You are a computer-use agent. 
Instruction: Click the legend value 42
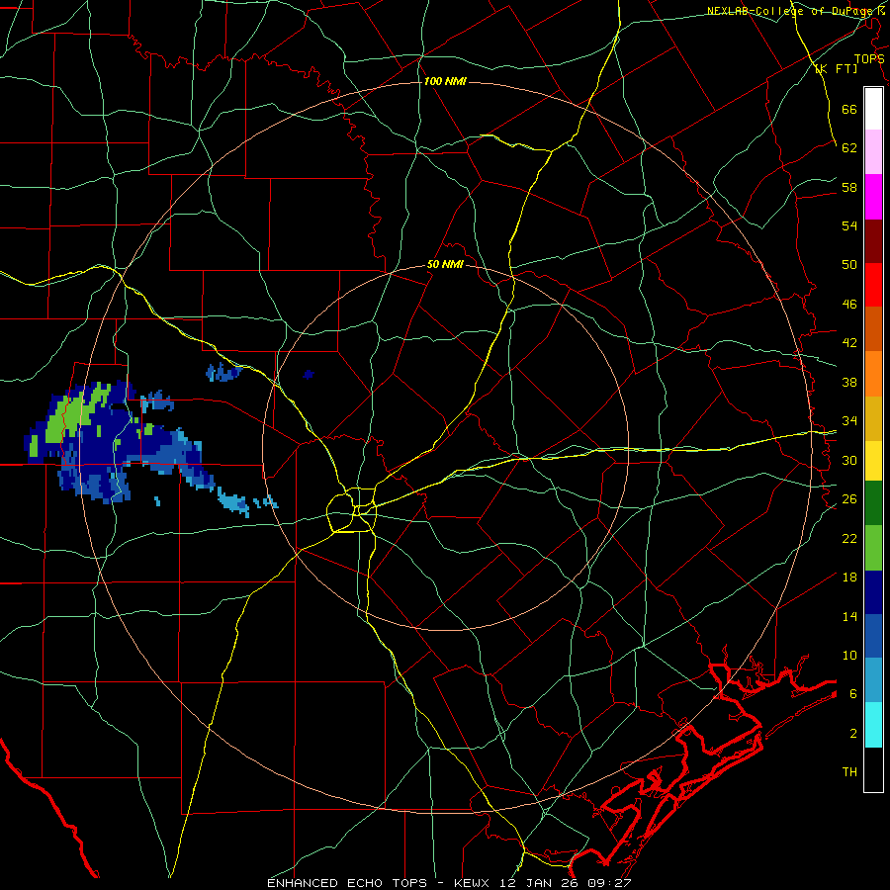tap(849, 342)
